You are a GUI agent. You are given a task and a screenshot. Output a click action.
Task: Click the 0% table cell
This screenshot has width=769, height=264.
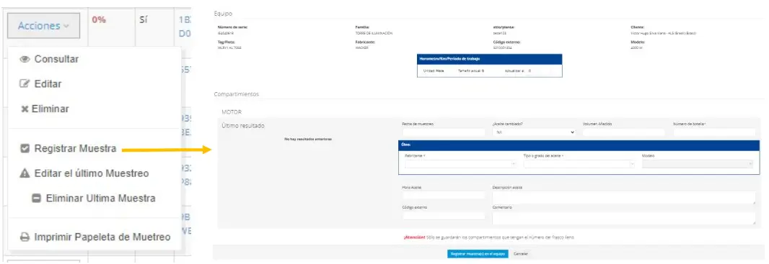click(99, 21)
